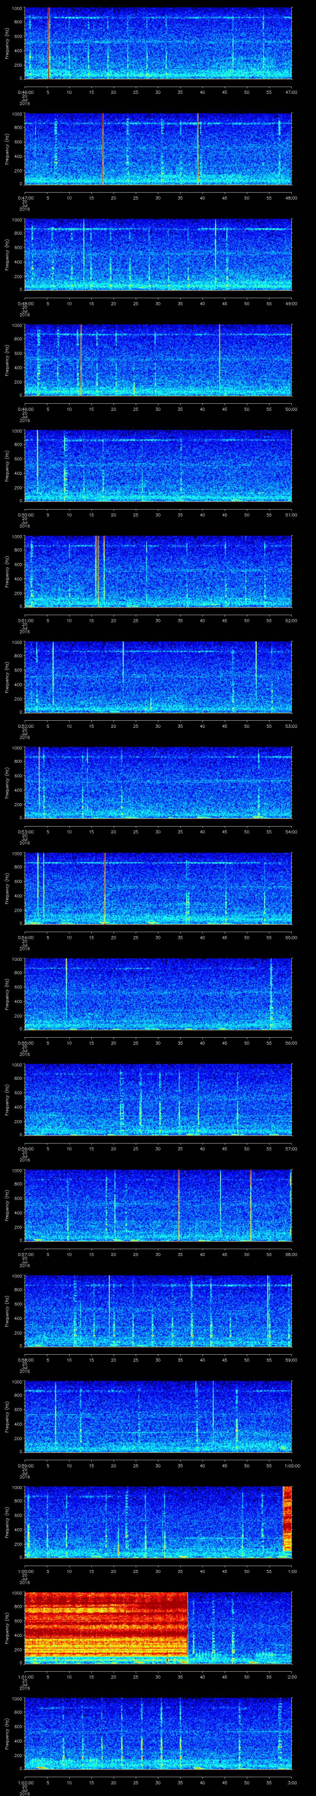Click the spectrogram panel starting at 0:46:00
The height and width of the screenshot is (1796, 316).
[x=158, y=43]
